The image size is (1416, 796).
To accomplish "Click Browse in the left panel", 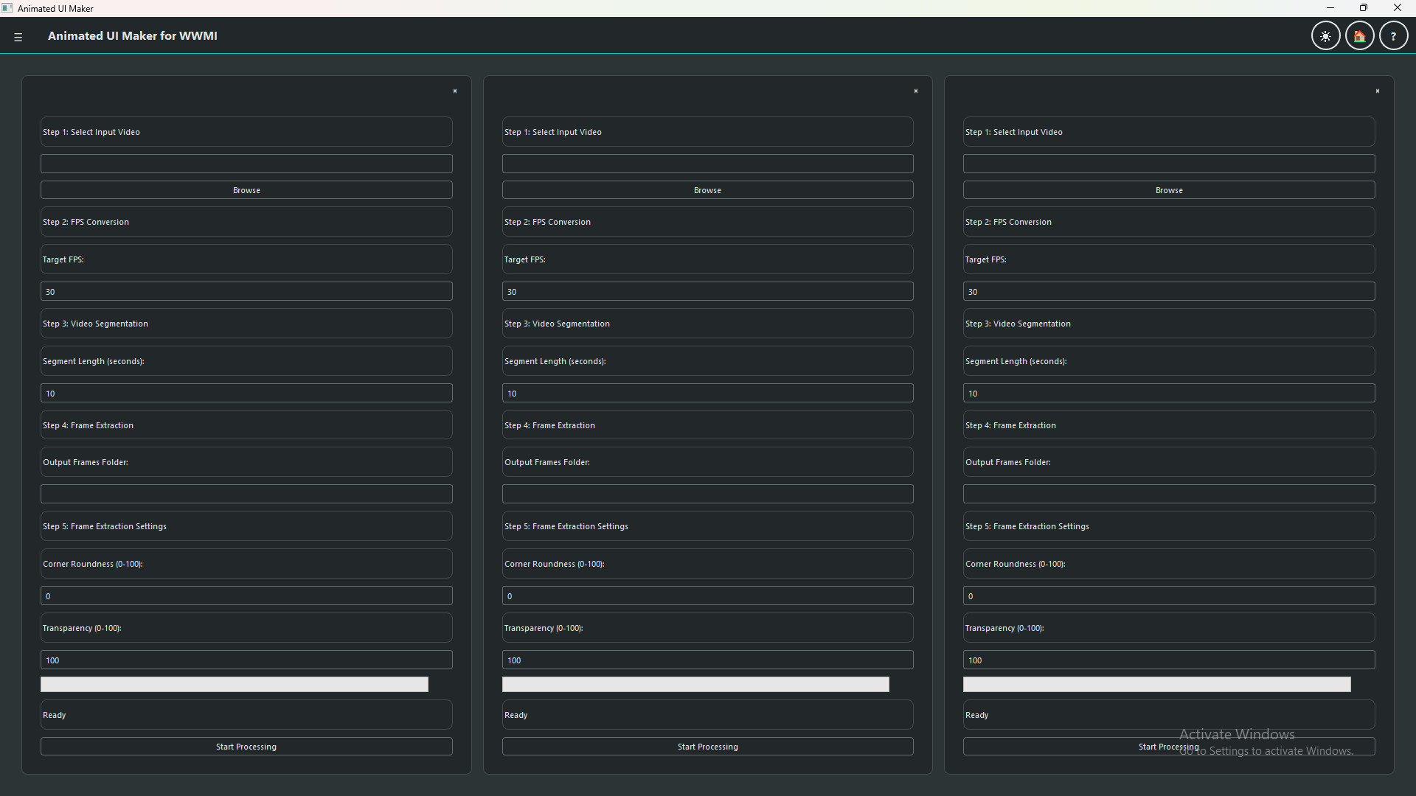I will (x=246, y=189).
